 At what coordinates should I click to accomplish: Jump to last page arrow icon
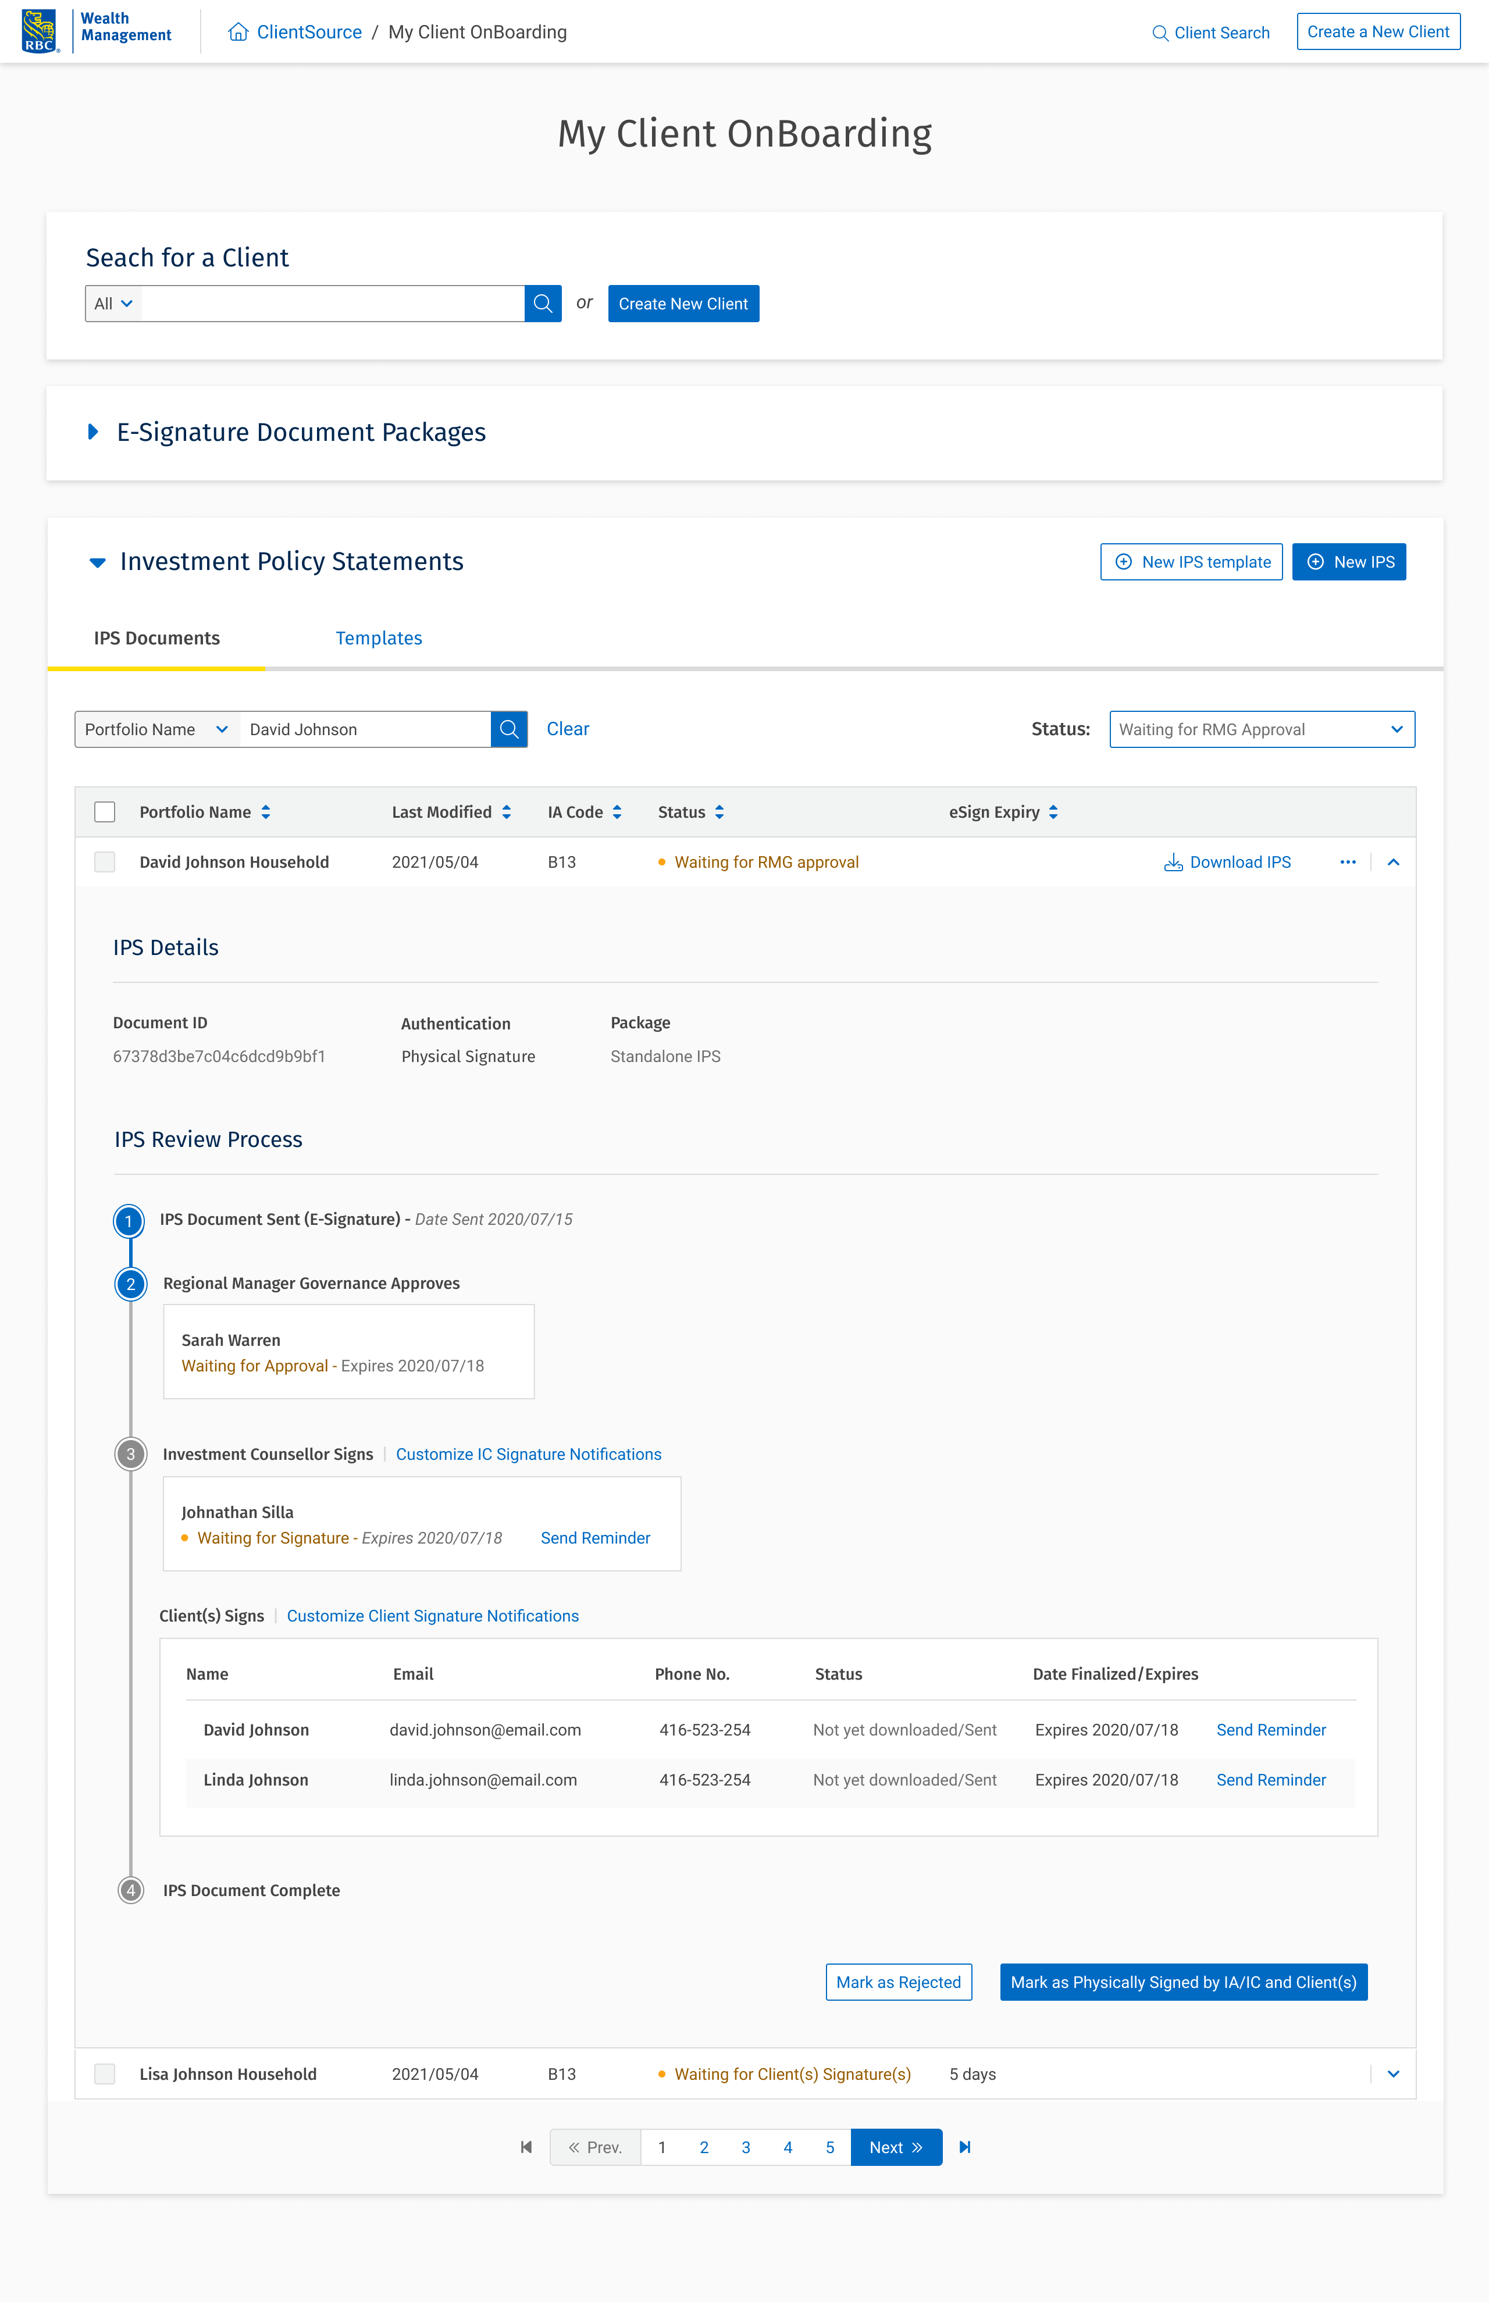(x=964, y=2146)
